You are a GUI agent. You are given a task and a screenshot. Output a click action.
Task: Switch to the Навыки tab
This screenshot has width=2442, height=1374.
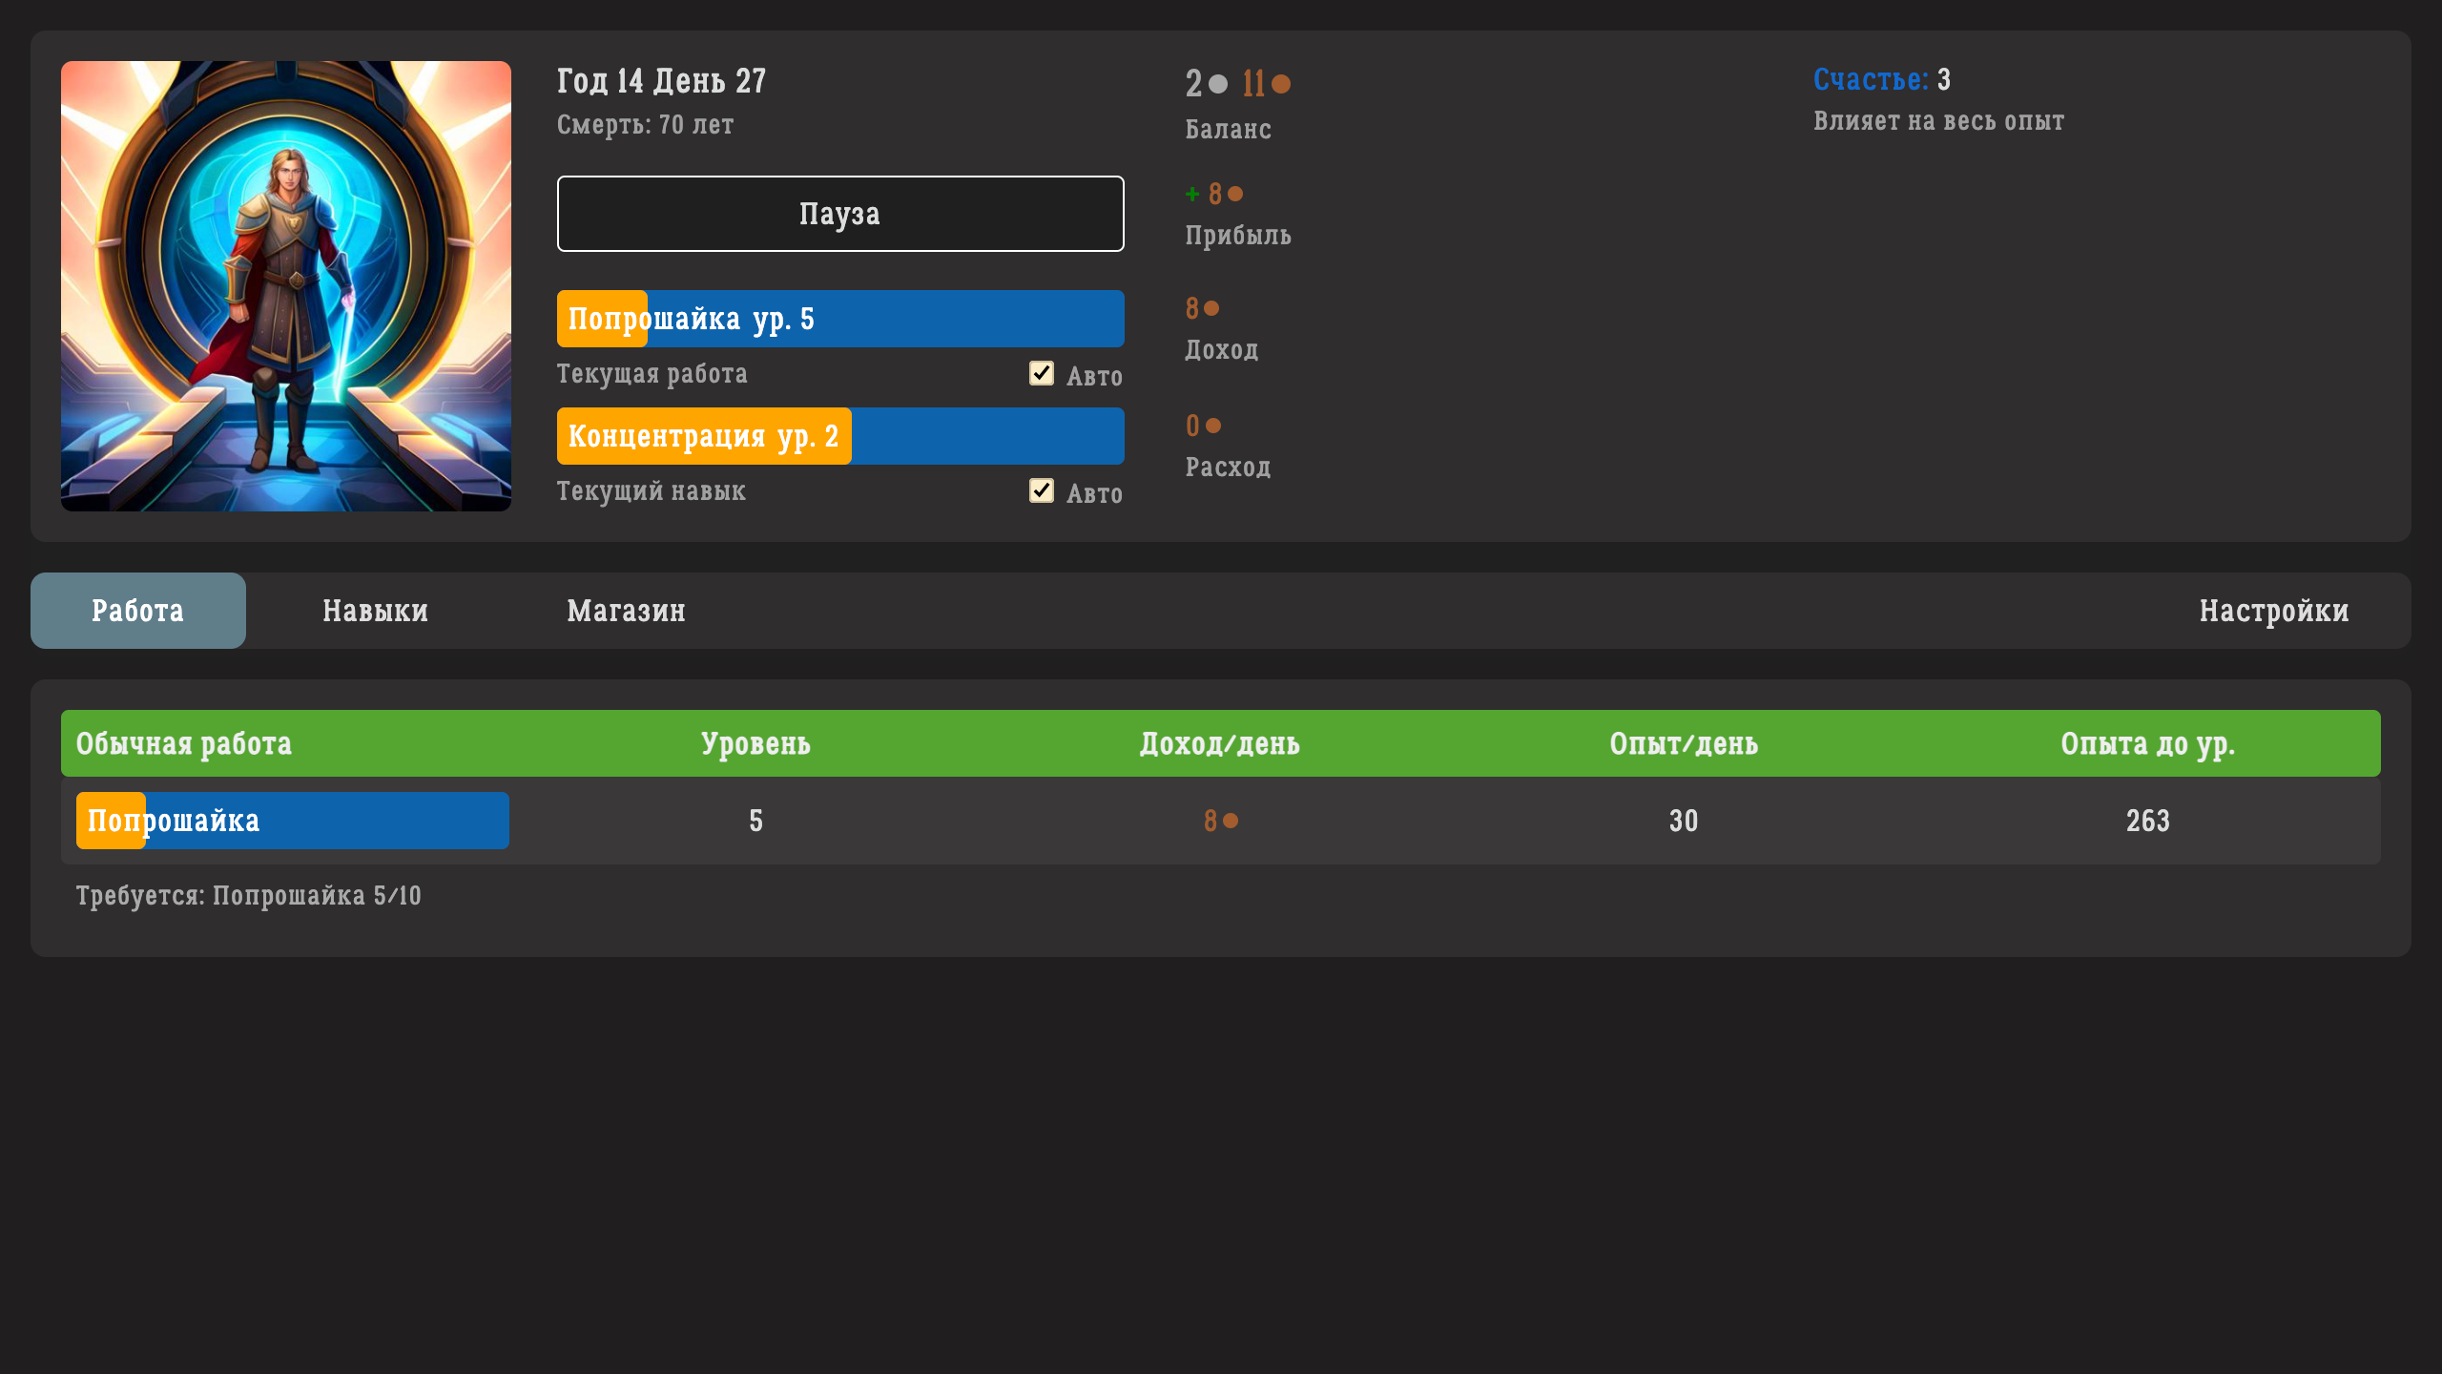(375, 611)
